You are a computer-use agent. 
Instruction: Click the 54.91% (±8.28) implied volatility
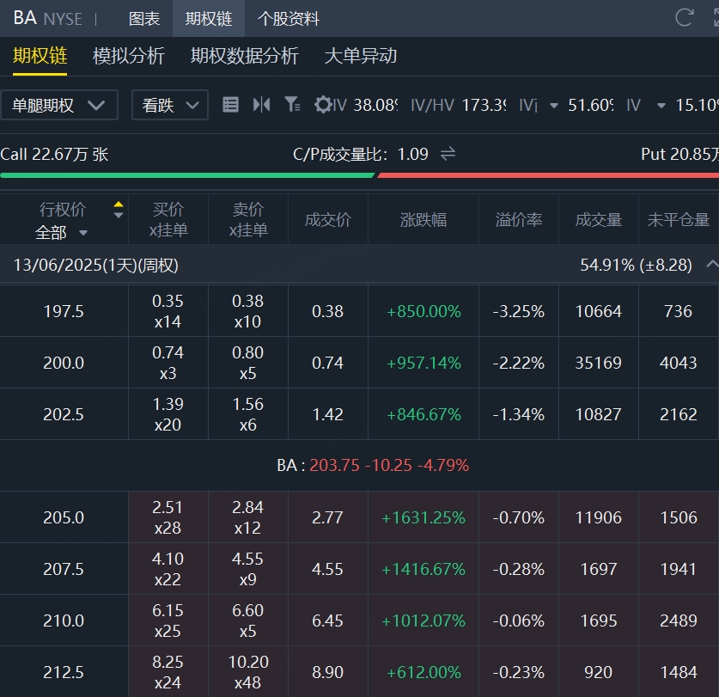pyautogui.click(x=636, y=265)
